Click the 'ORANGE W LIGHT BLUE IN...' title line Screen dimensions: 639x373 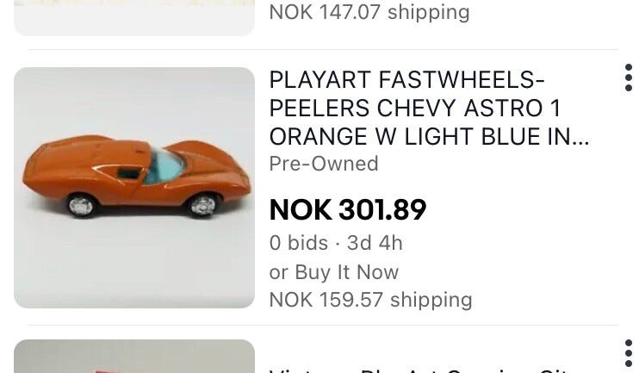[429, 137]
